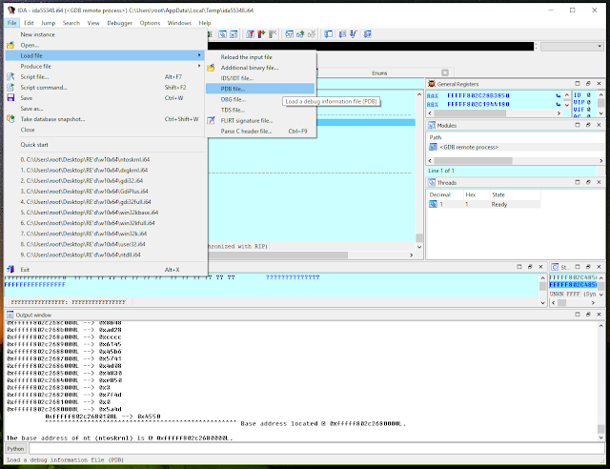Click the toolbar icon with red and green arrow

[x=261, y=34]
